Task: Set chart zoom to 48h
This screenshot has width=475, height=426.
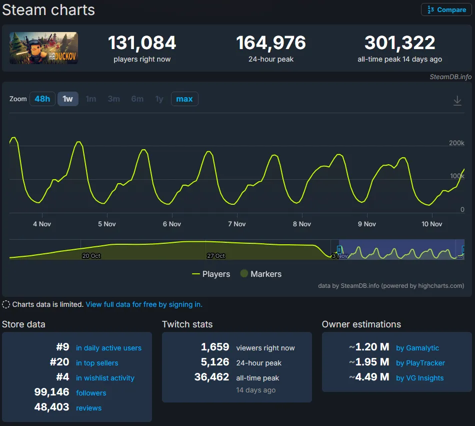Action: click(42, 99)
